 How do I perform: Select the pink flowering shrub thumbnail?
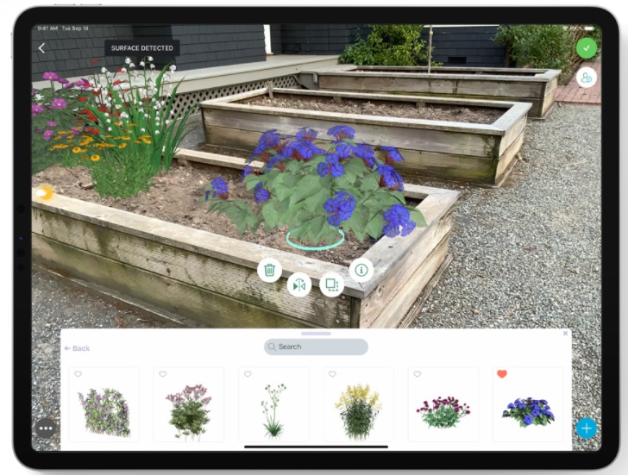[189, 404]
